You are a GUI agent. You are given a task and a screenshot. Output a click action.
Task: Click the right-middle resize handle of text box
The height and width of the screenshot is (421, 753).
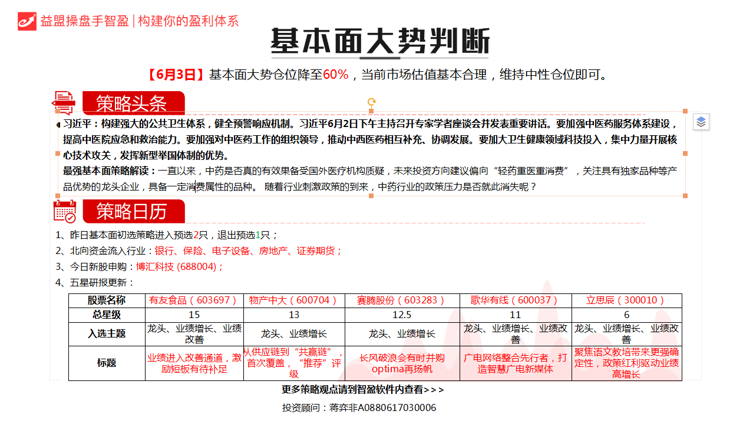tap(685, 153)
